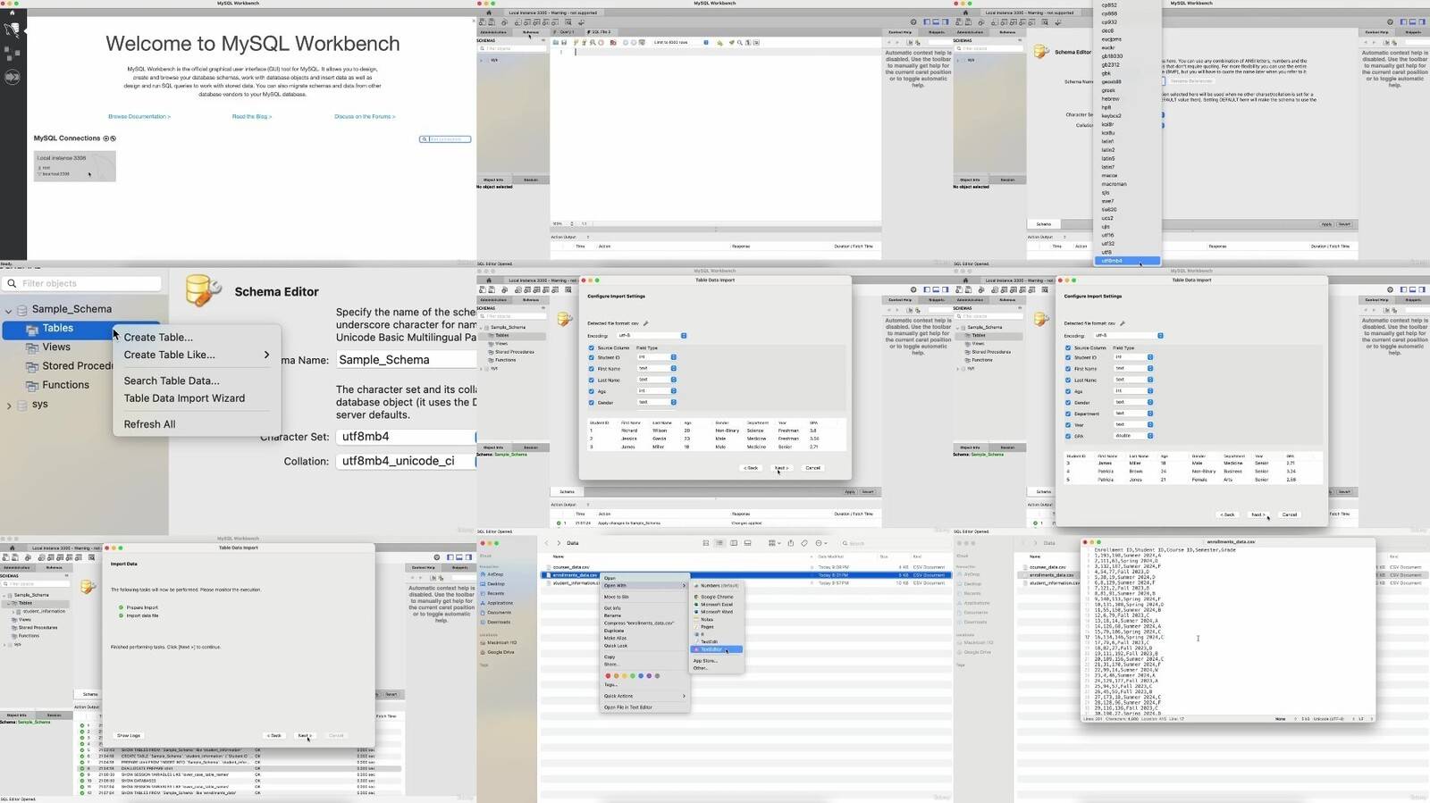The image size is (1430, 803).
Task: Follow the Browse Documentation link
Action: [x=139, y=116]
